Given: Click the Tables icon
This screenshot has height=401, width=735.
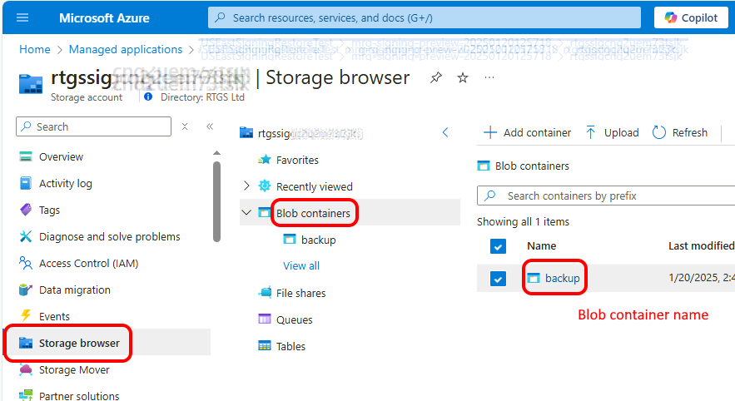Looking at the screenshot, I should click(x=265, y=346).
